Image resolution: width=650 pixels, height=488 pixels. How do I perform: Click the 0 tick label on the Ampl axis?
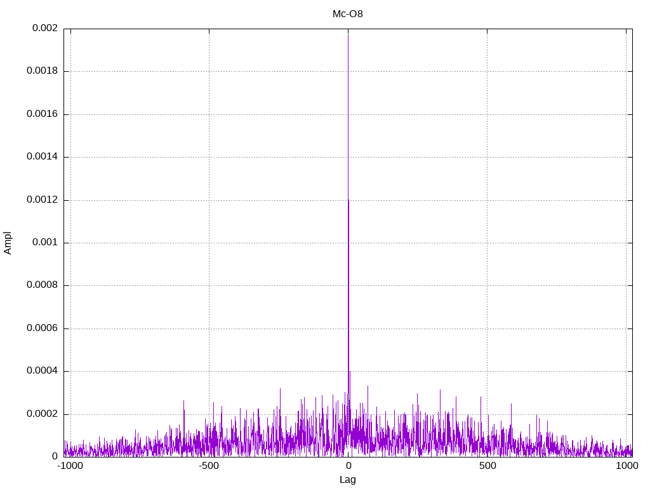click(x=55, y=457)
